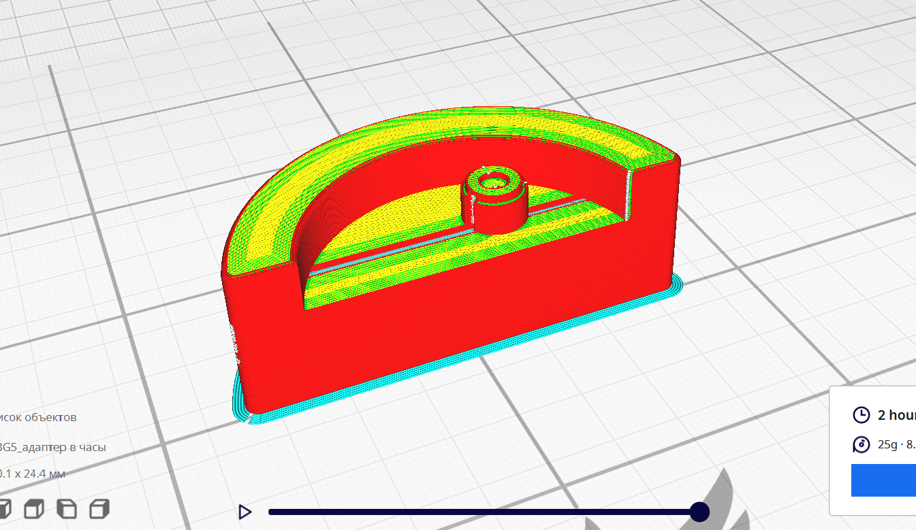Click the "2 hour" print time estimate
Image resolution: width=916 pixels, height=530 pixels.
click(x=896, y=415)
